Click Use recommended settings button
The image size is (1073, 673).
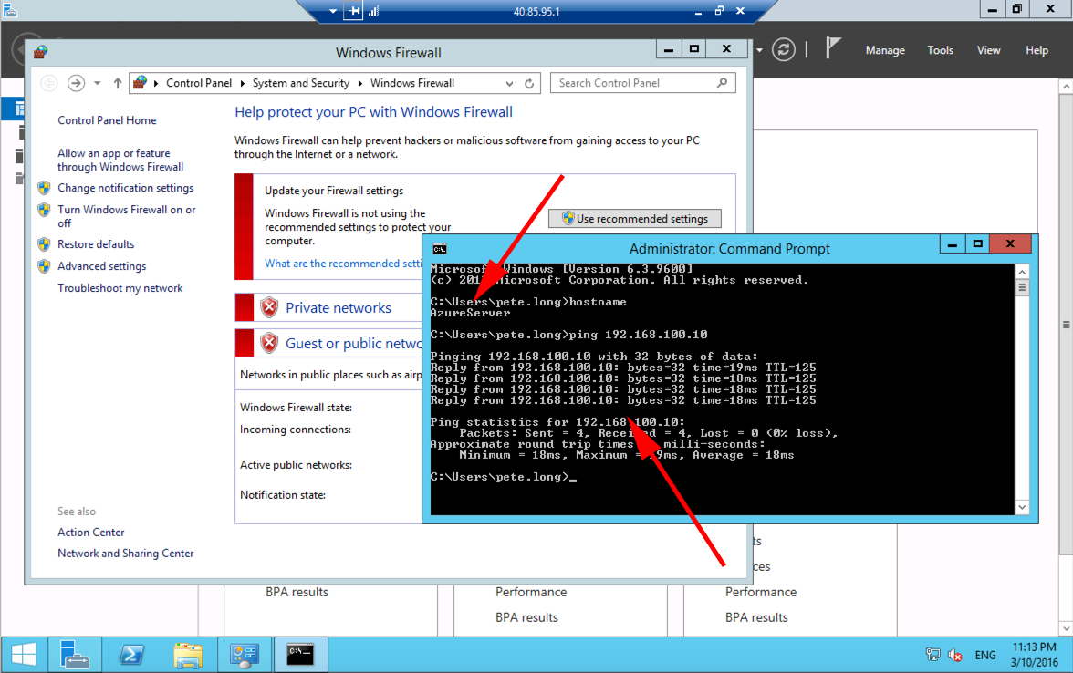(x=634, y=219)
